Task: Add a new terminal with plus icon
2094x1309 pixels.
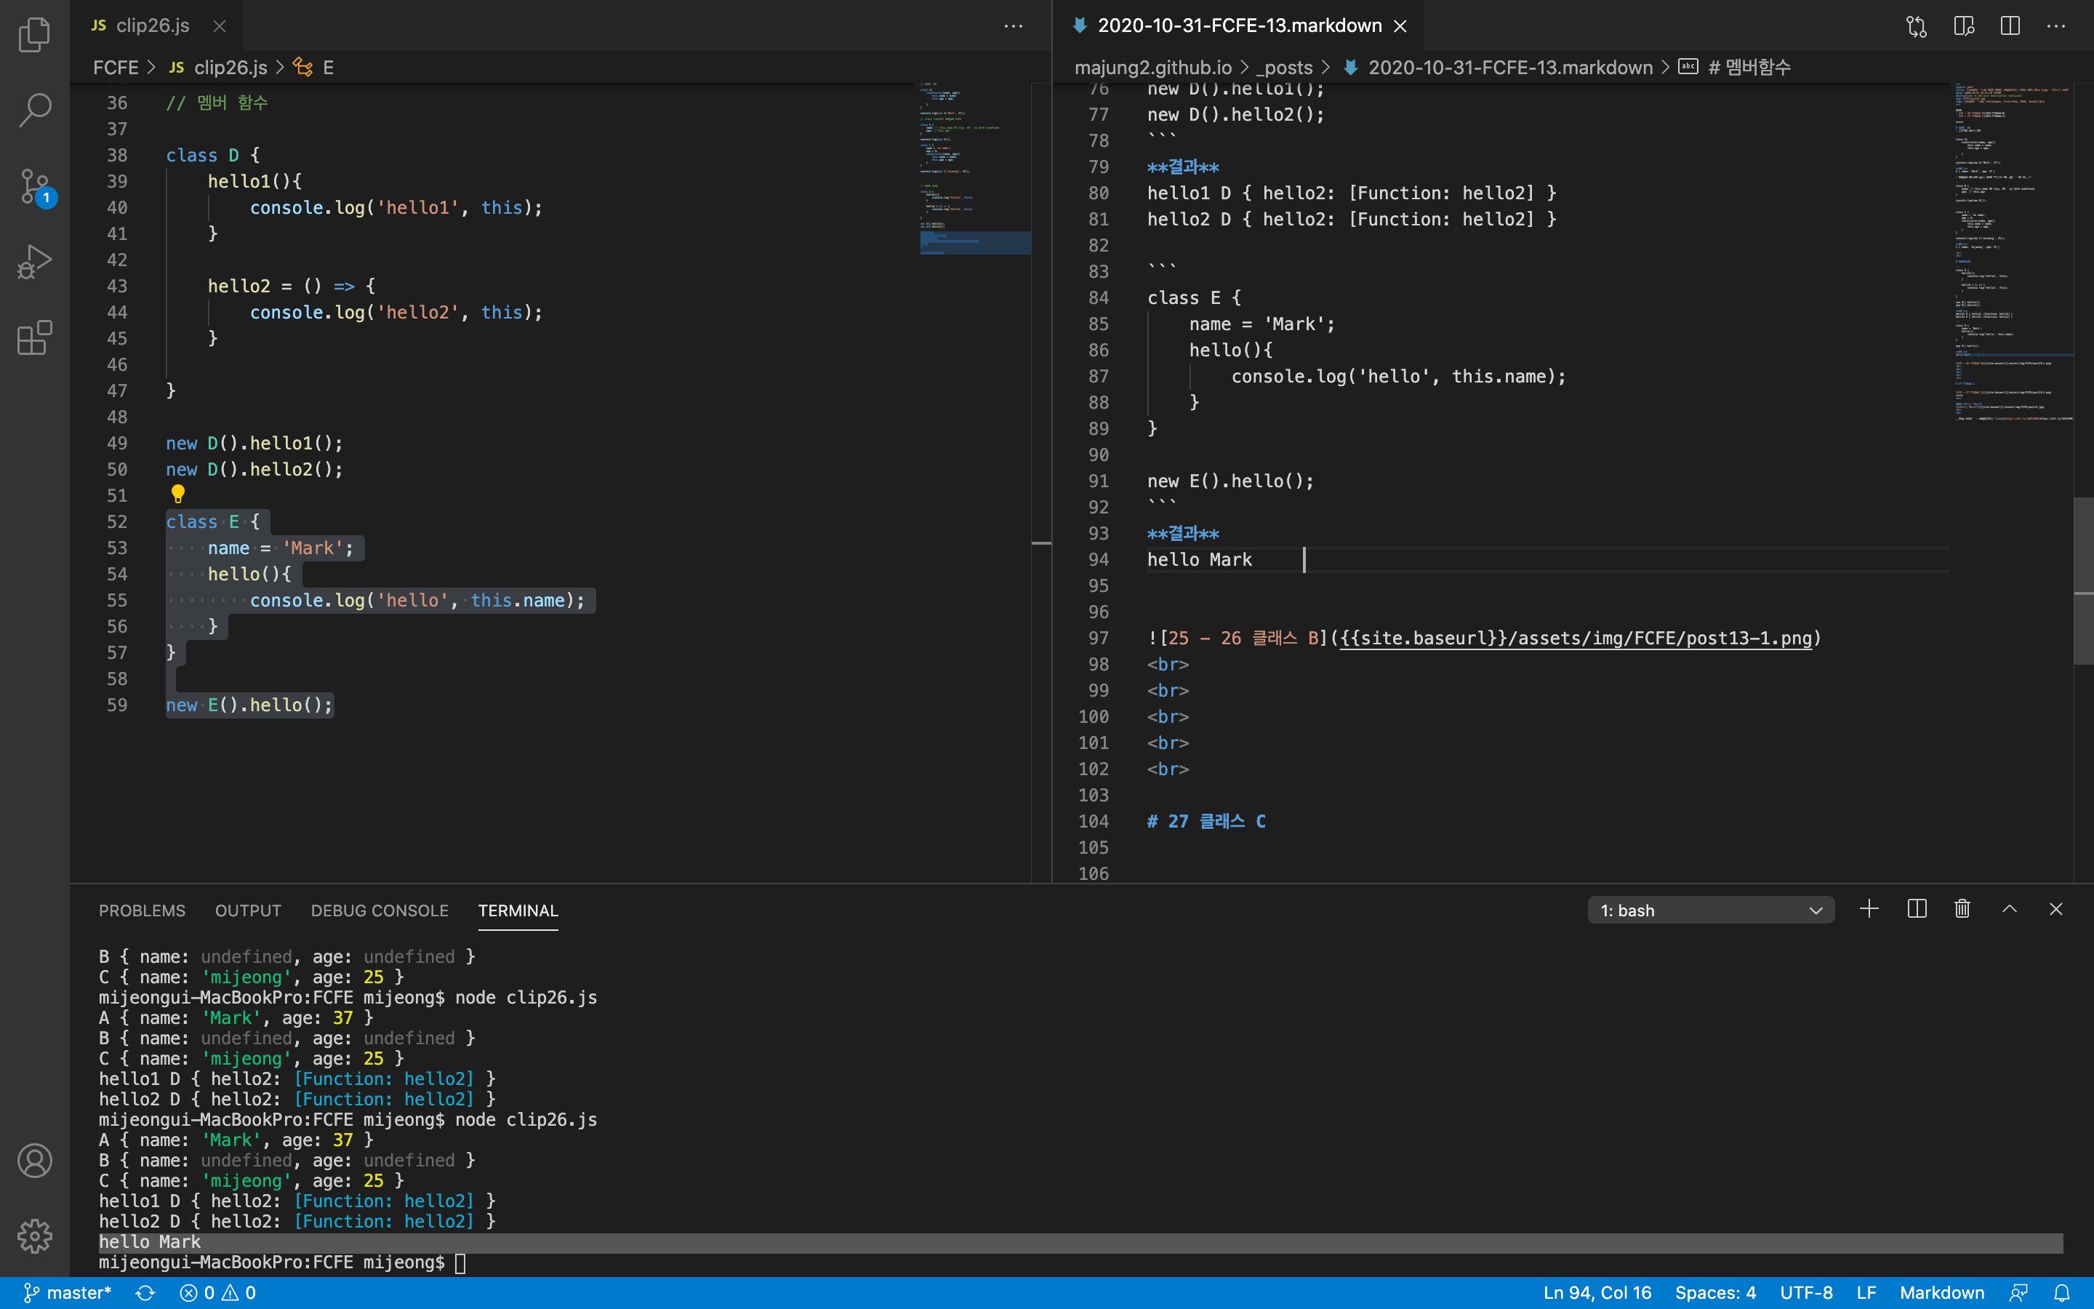Action: 1869,909
